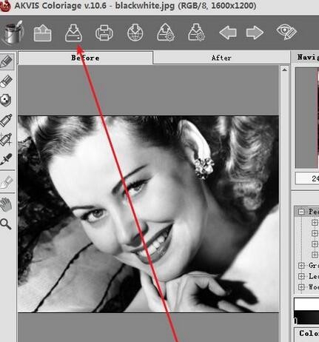Activate the Hand pan tool
The height and width of the screenshot is (342, 319).
pos(7,204)
